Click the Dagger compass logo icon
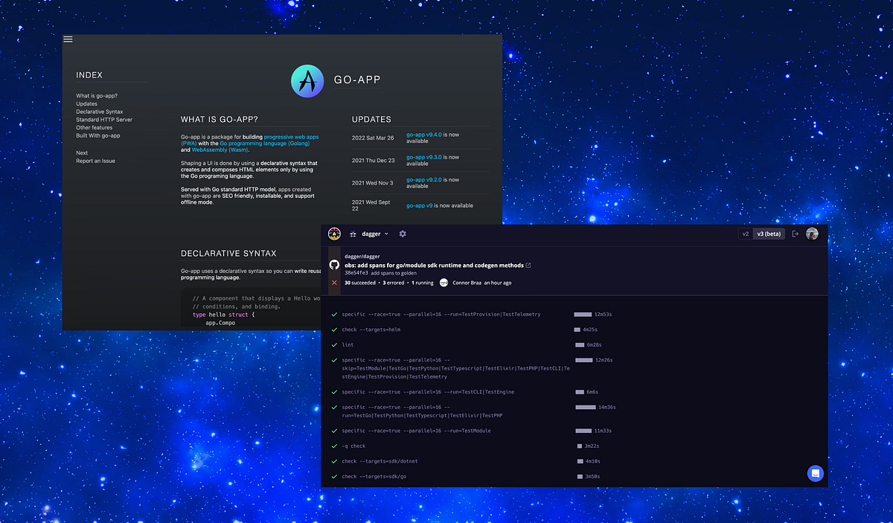The height and width of the screenshot is (523, 893). pos(334,234)
